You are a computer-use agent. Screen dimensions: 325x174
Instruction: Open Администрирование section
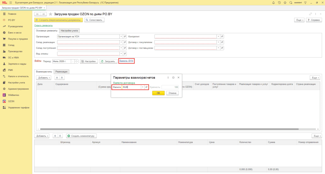pos(18,89)
